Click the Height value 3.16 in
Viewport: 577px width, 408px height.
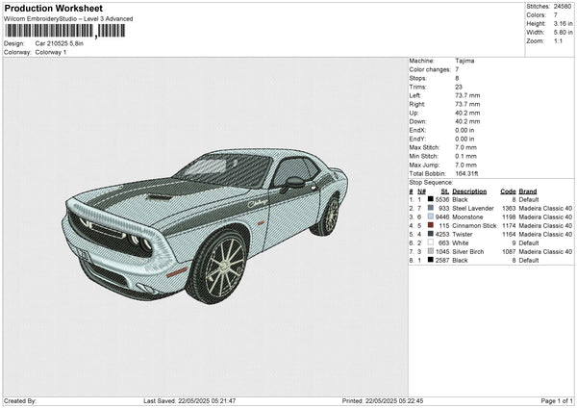(x=563, y=23)
